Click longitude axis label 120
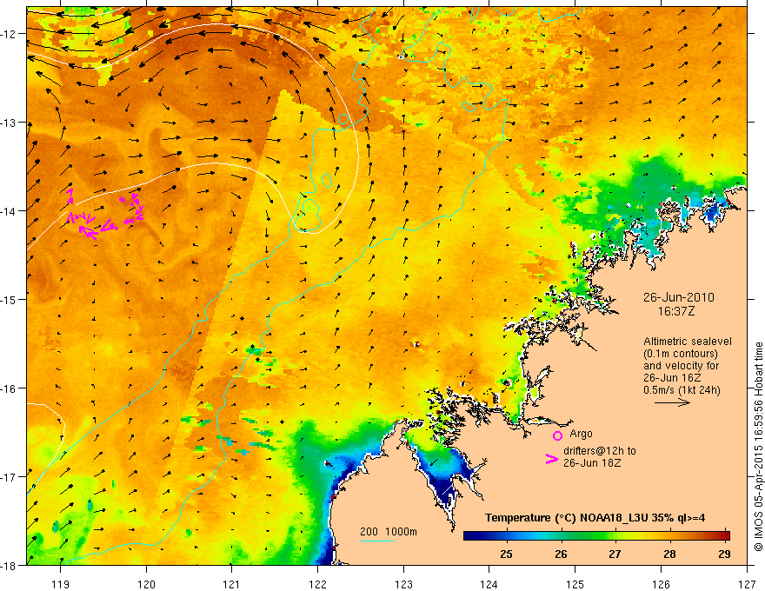 click(146, 584)
